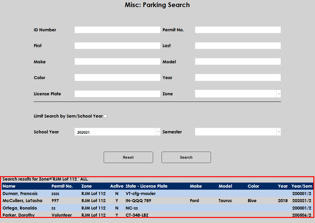Viewport: 315px width, 223px height.
Task: Click the First name field
Action: (117, 45)
